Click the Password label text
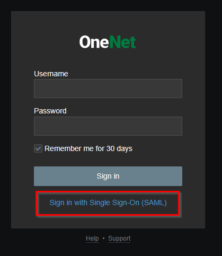Screen dimensions: 222x256 click(50, 111)
